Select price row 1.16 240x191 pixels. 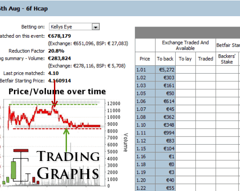145,156
